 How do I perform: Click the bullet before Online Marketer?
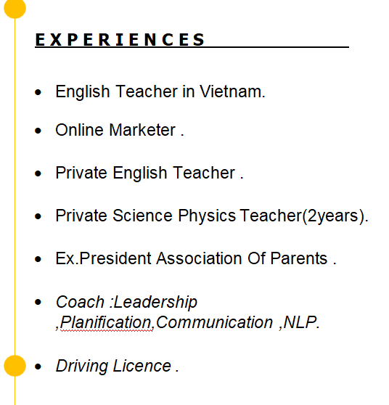click(38, 131)
